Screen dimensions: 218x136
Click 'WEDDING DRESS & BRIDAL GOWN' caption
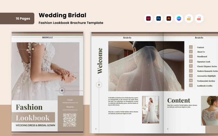(35, 125)
